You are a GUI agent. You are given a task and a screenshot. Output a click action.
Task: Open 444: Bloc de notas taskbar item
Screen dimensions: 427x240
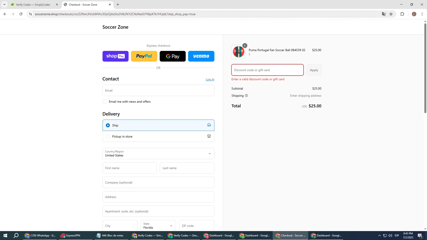click(111, 235)
